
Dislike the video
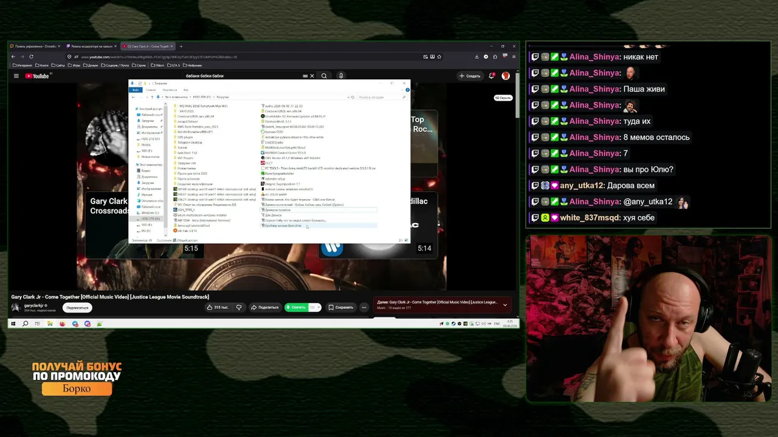click(x=239, y=307)
